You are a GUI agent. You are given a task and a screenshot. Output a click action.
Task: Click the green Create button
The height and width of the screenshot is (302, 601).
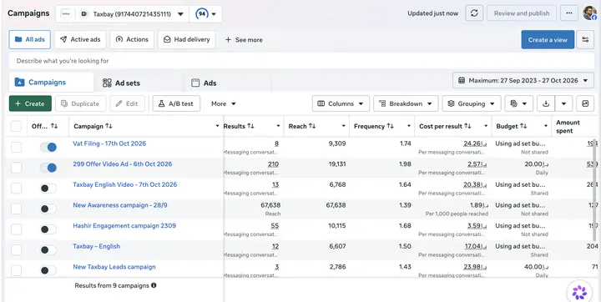(30, 103)
